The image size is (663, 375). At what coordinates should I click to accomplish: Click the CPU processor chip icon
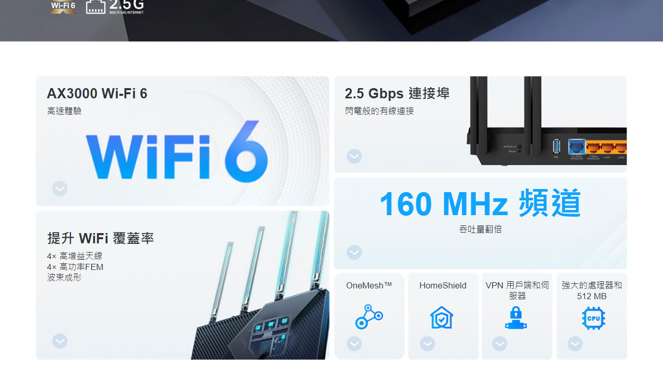click(593, 318)
